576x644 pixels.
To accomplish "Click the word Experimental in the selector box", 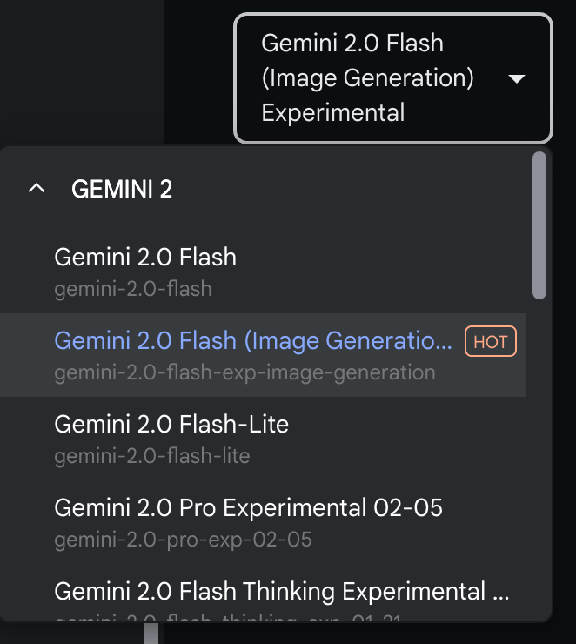I will click(x=333, y=113).
